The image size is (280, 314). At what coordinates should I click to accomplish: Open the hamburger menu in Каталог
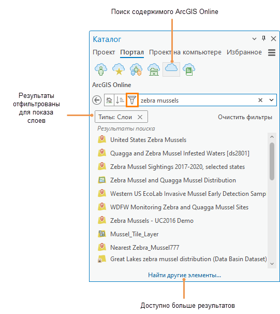[x=272, y=52]
